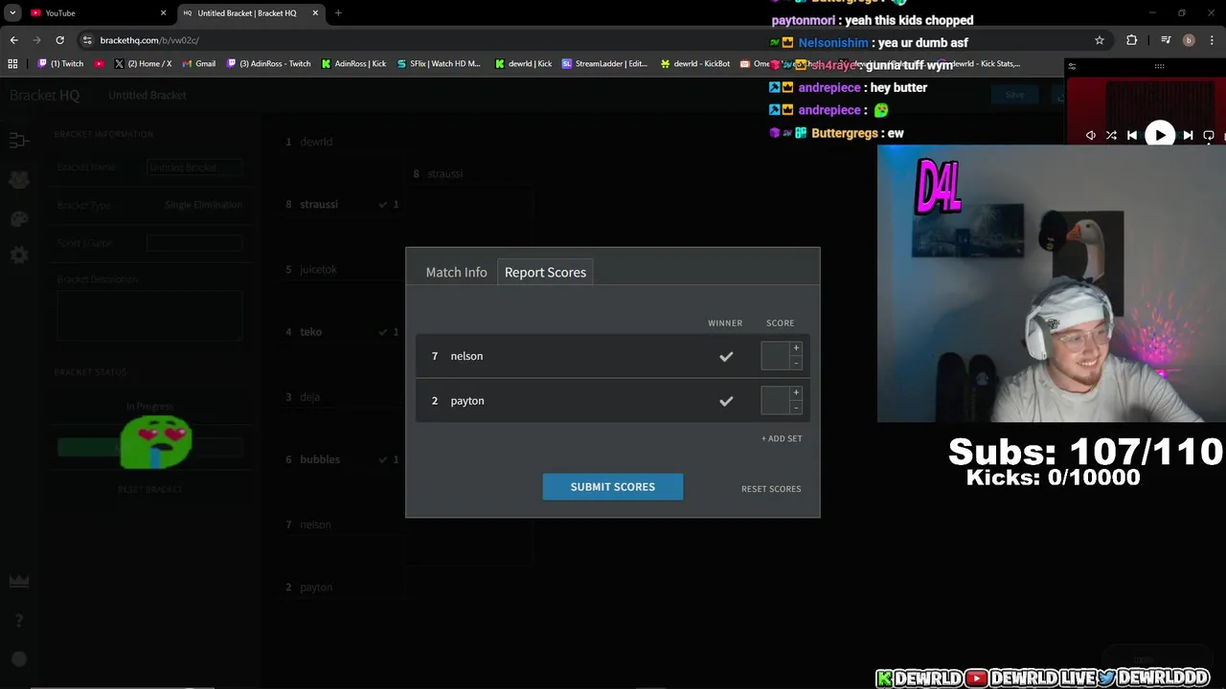The image size is (1226, 689).
Task: Open the bookmarks bar apps grid
Action: (12, 64)
